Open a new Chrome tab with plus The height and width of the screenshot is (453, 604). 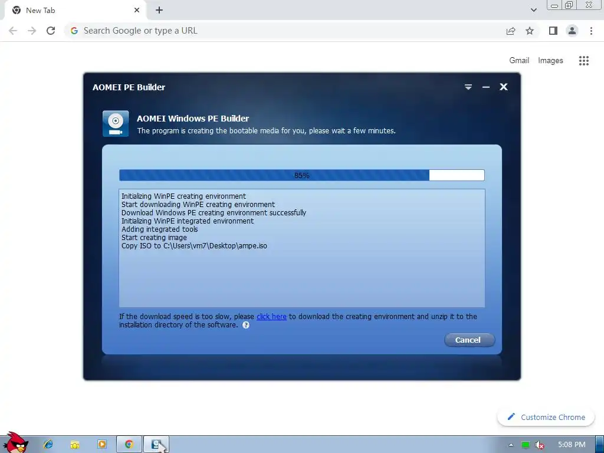coord(159,11)
